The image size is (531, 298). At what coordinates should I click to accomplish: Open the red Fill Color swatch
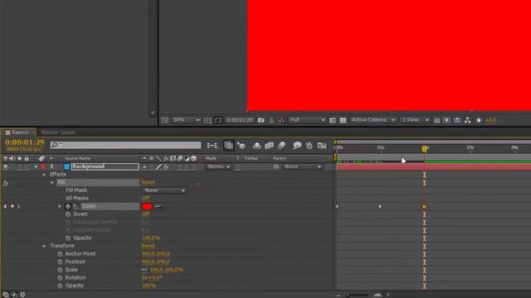pos(147,206)
